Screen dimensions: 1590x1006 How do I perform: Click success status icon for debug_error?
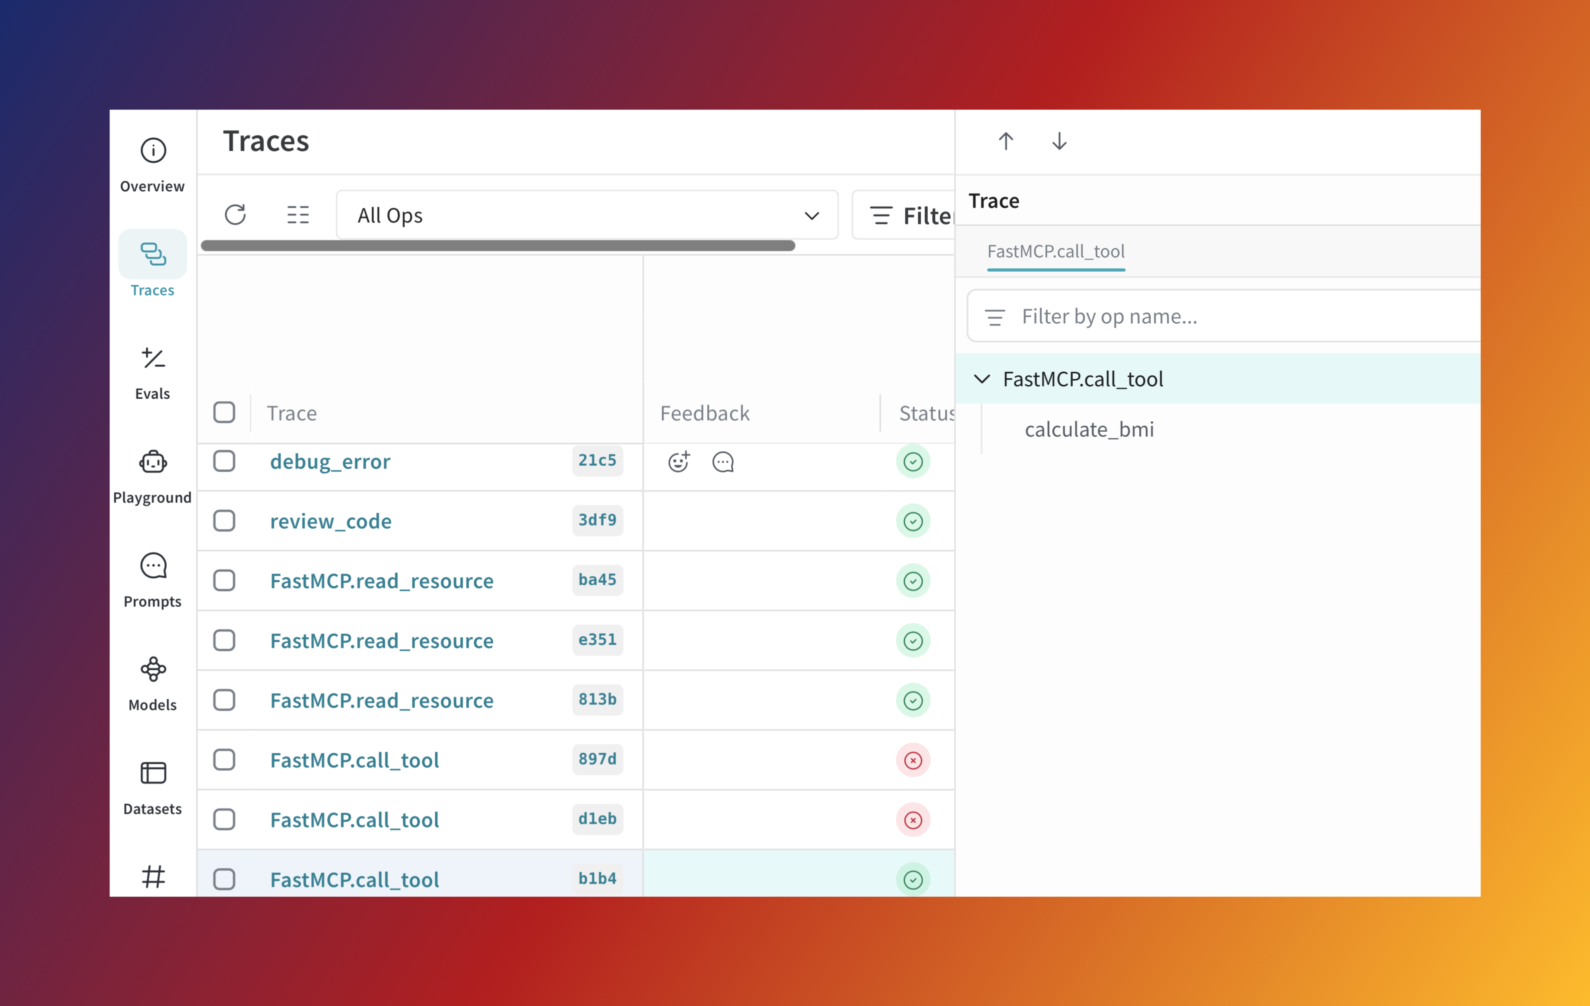(x=912, y=461)
